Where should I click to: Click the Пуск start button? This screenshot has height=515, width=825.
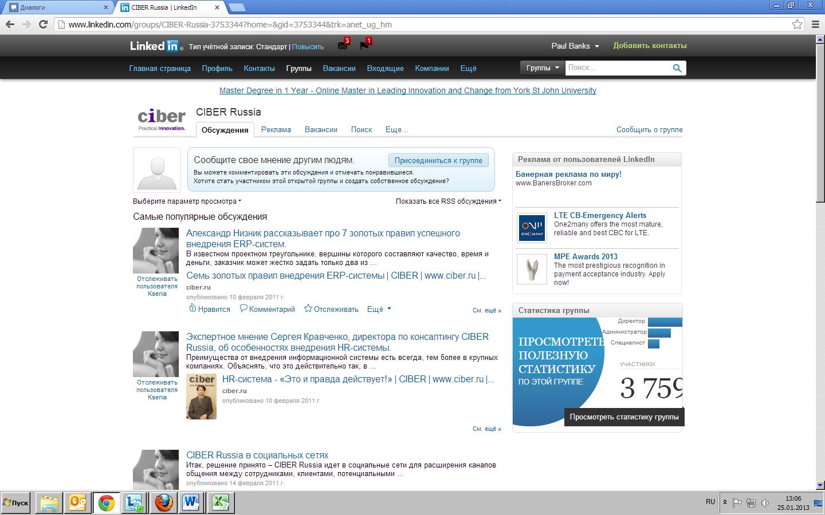16,503
